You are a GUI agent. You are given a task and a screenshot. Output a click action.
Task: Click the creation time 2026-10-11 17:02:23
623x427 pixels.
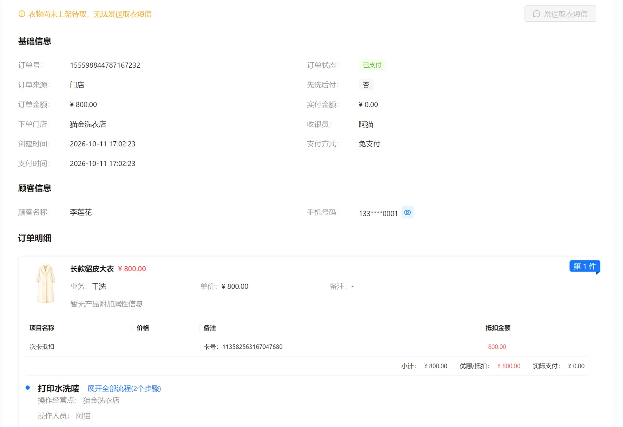pos(103,144)
